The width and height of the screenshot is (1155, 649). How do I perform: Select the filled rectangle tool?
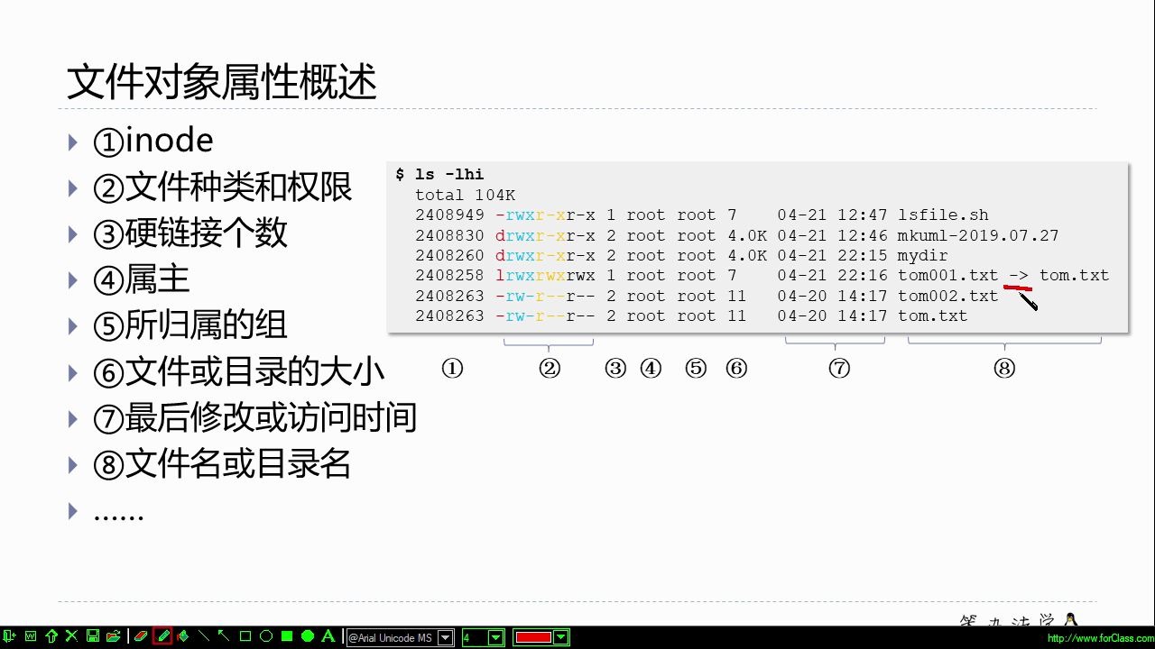click(287, 636)
